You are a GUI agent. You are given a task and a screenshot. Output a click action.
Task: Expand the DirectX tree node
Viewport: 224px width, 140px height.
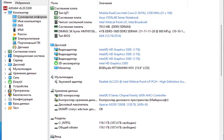(x=5, y=82)
